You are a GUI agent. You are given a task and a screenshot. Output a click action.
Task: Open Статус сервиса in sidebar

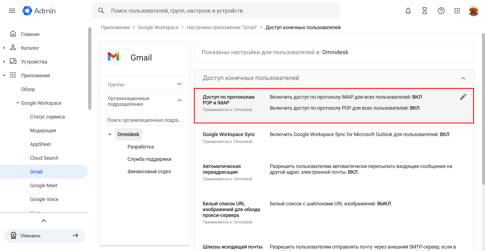[47, 117]
